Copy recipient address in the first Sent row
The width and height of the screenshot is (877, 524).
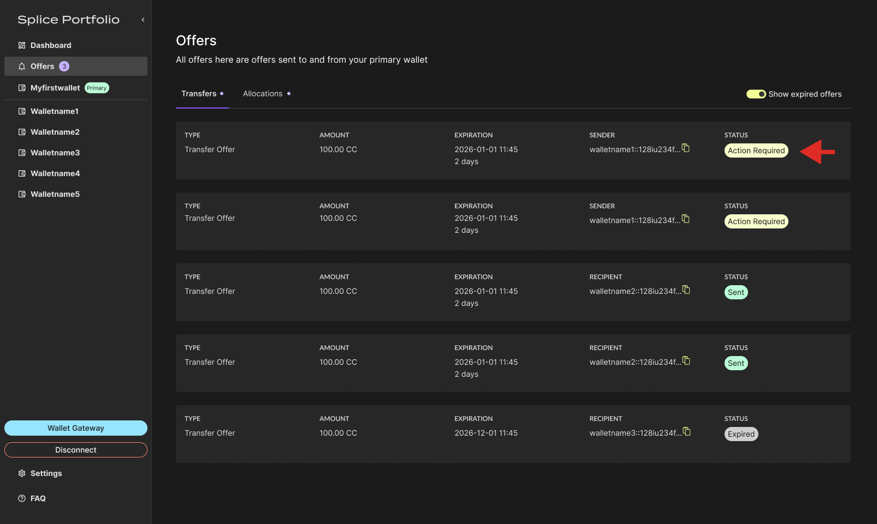pos(686,290)
